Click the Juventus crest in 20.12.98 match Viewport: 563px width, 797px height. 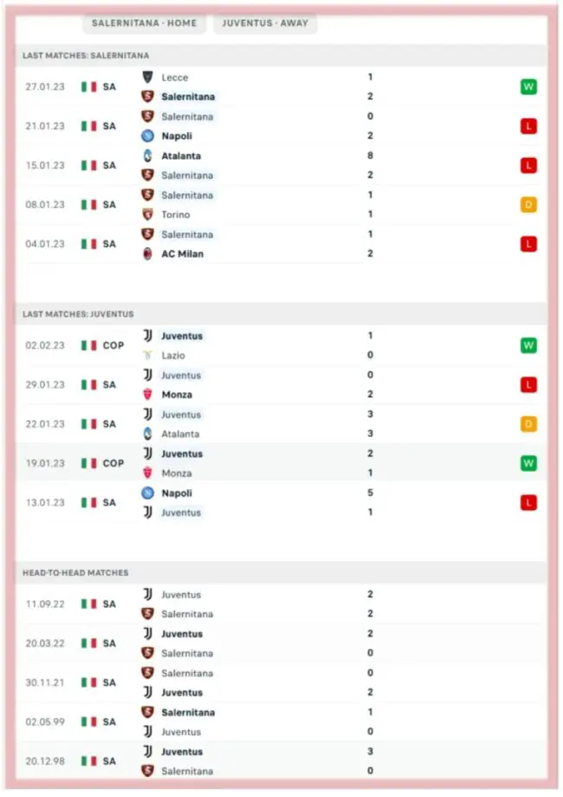pyautogui.click(x=148, y=752)
